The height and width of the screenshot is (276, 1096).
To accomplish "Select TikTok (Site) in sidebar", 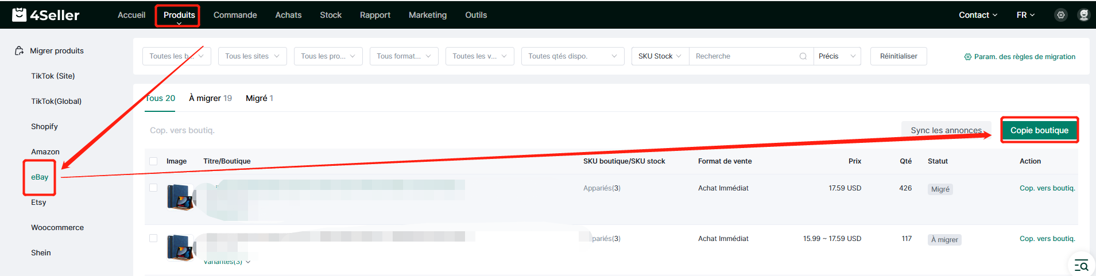I will coord(53,76).
